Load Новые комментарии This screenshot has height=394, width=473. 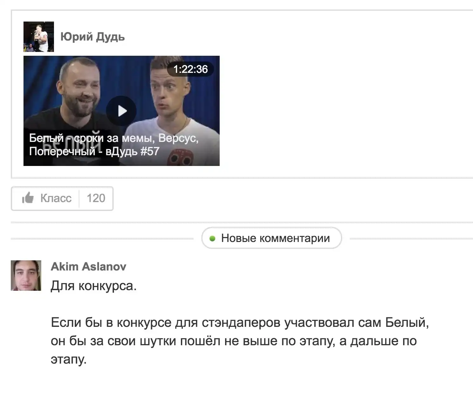pyautogui.click(x=272, y=238)
